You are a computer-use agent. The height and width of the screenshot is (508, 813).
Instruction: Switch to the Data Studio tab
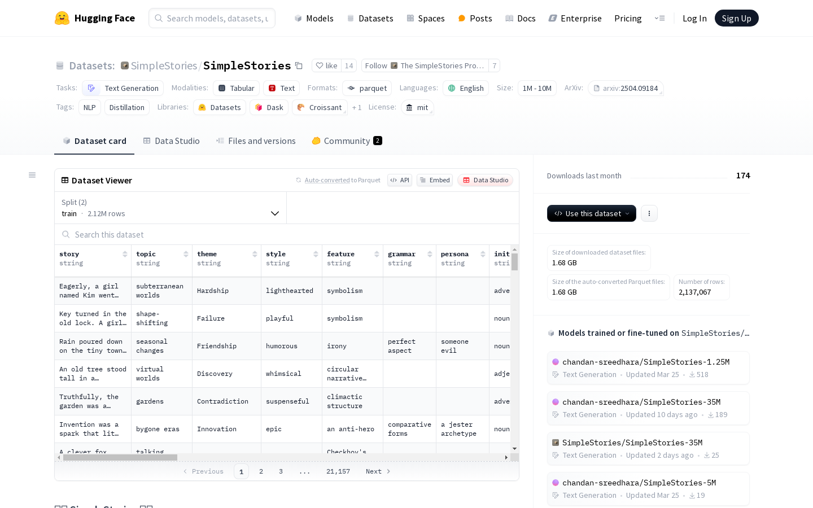(171, 141)
